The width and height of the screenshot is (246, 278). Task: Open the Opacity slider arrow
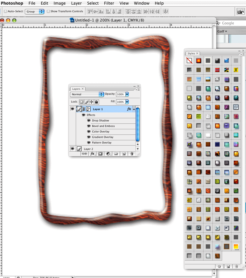127,94
